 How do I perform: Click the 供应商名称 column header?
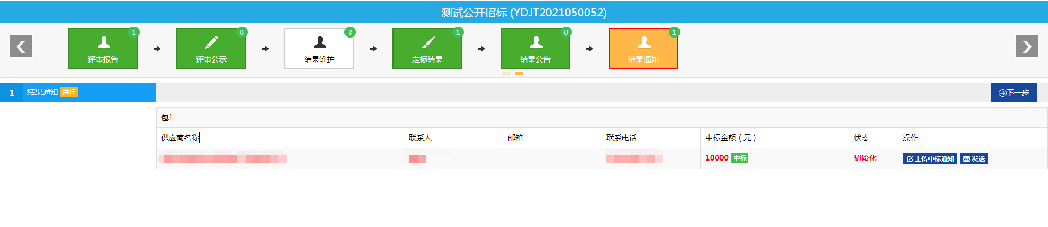(180, 138)
